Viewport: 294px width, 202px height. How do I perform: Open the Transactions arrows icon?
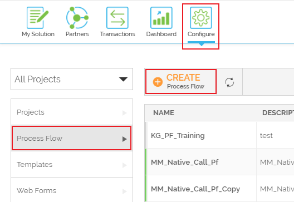(117, 18)
